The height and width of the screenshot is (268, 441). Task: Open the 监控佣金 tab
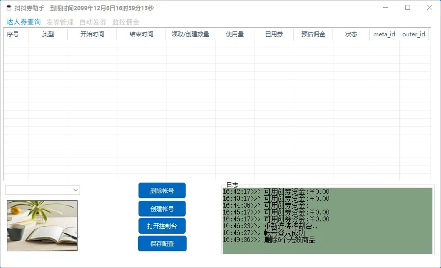tap(126, 22)
